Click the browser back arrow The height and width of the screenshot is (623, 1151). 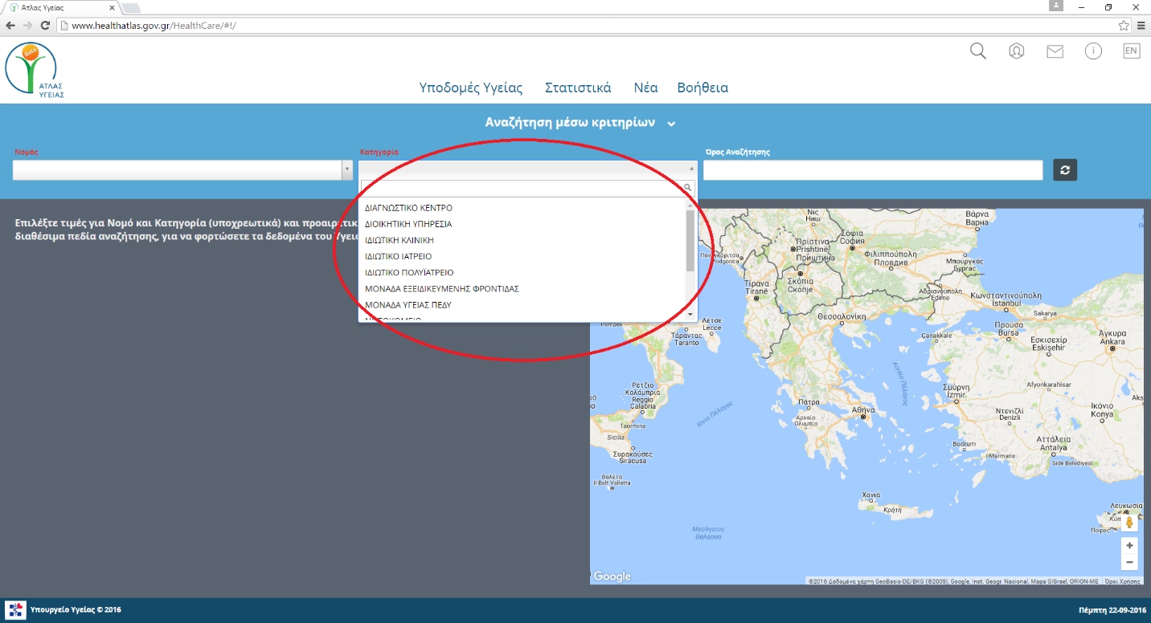click(x=10, y=26)
